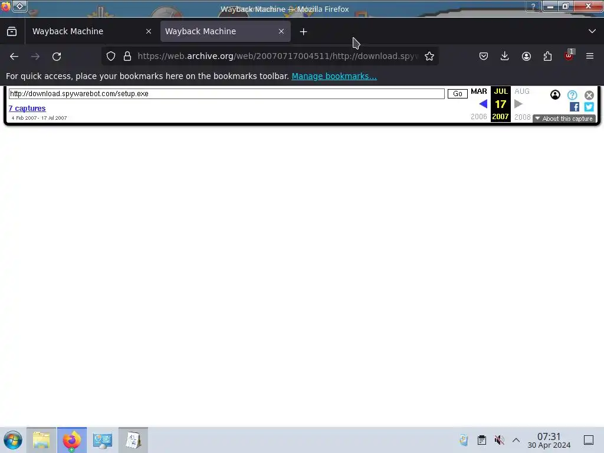Go to previous capture blue arrow
This screenshot has height=453, width=604.
(x=483, y=104)
